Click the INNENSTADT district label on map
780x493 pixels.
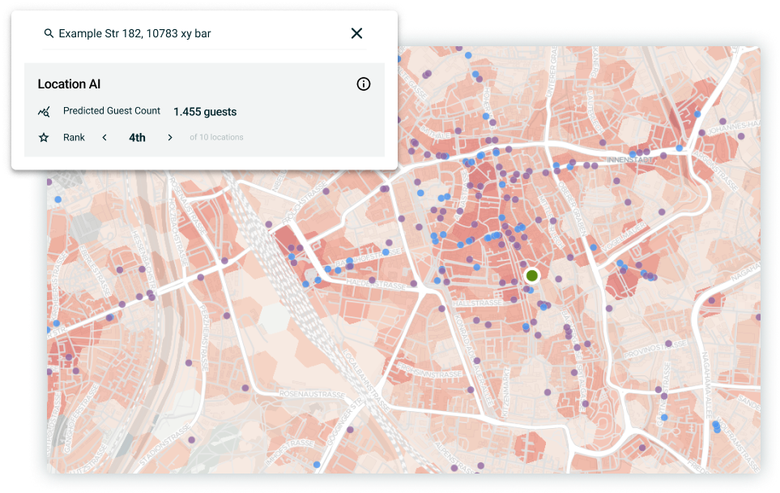pyautogui.click(x=629, y=160)
